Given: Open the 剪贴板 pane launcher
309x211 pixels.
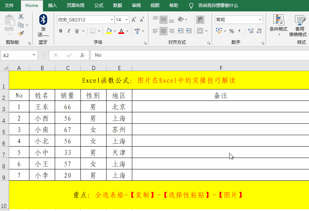Looking at the screenshot, I should (29, 43).
